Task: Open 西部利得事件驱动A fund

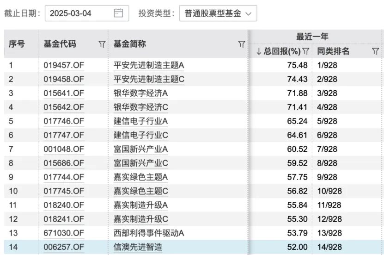Action: [x=149, y=233]
